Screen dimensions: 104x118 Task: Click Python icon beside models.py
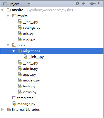pos(20,80)
